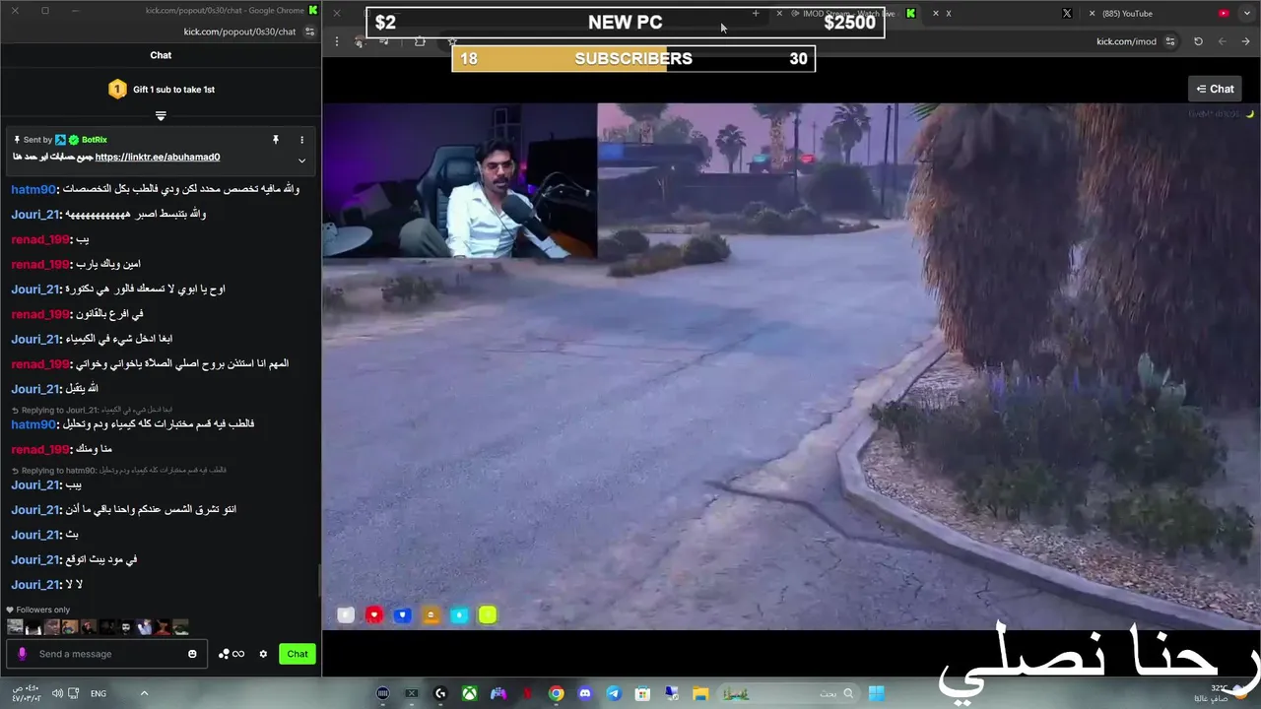Click the orange emote button
This screenshot has height=709, width=1261.
[x=431, y=615]
